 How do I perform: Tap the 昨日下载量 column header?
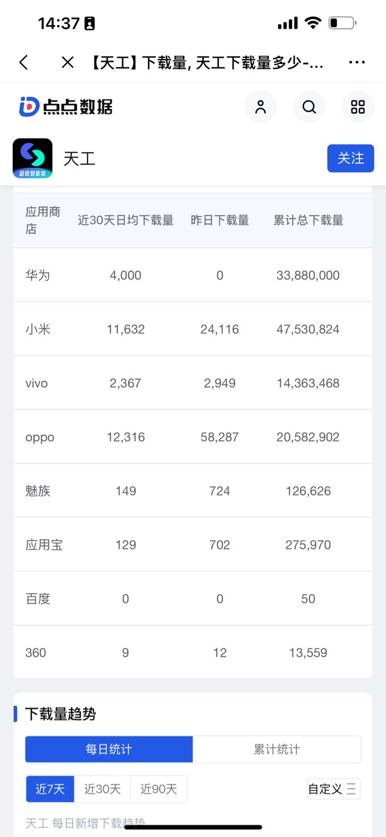pos(220,221)
